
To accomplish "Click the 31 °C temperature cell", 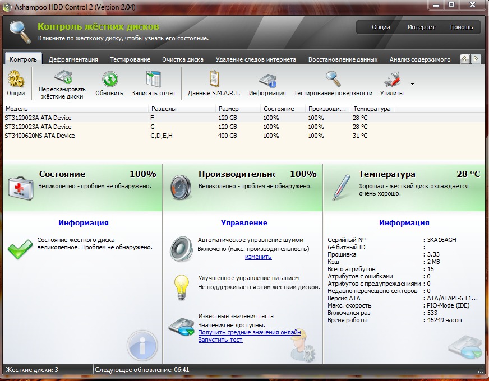I will point(360,136).
